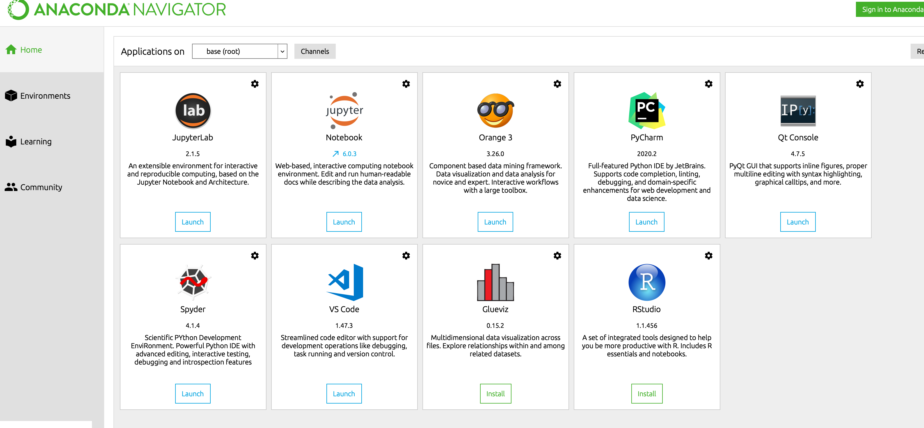This screenshot has height=428, width=924.
Task: Click the Spyder application icon
Action: click(x=193, y=282)
